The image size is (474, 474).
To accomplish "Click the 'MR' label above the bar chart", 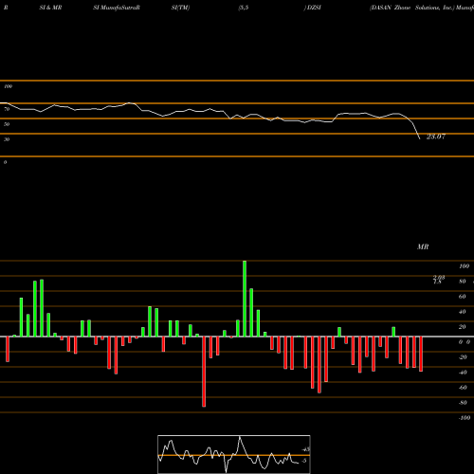I will coord(423,246).
